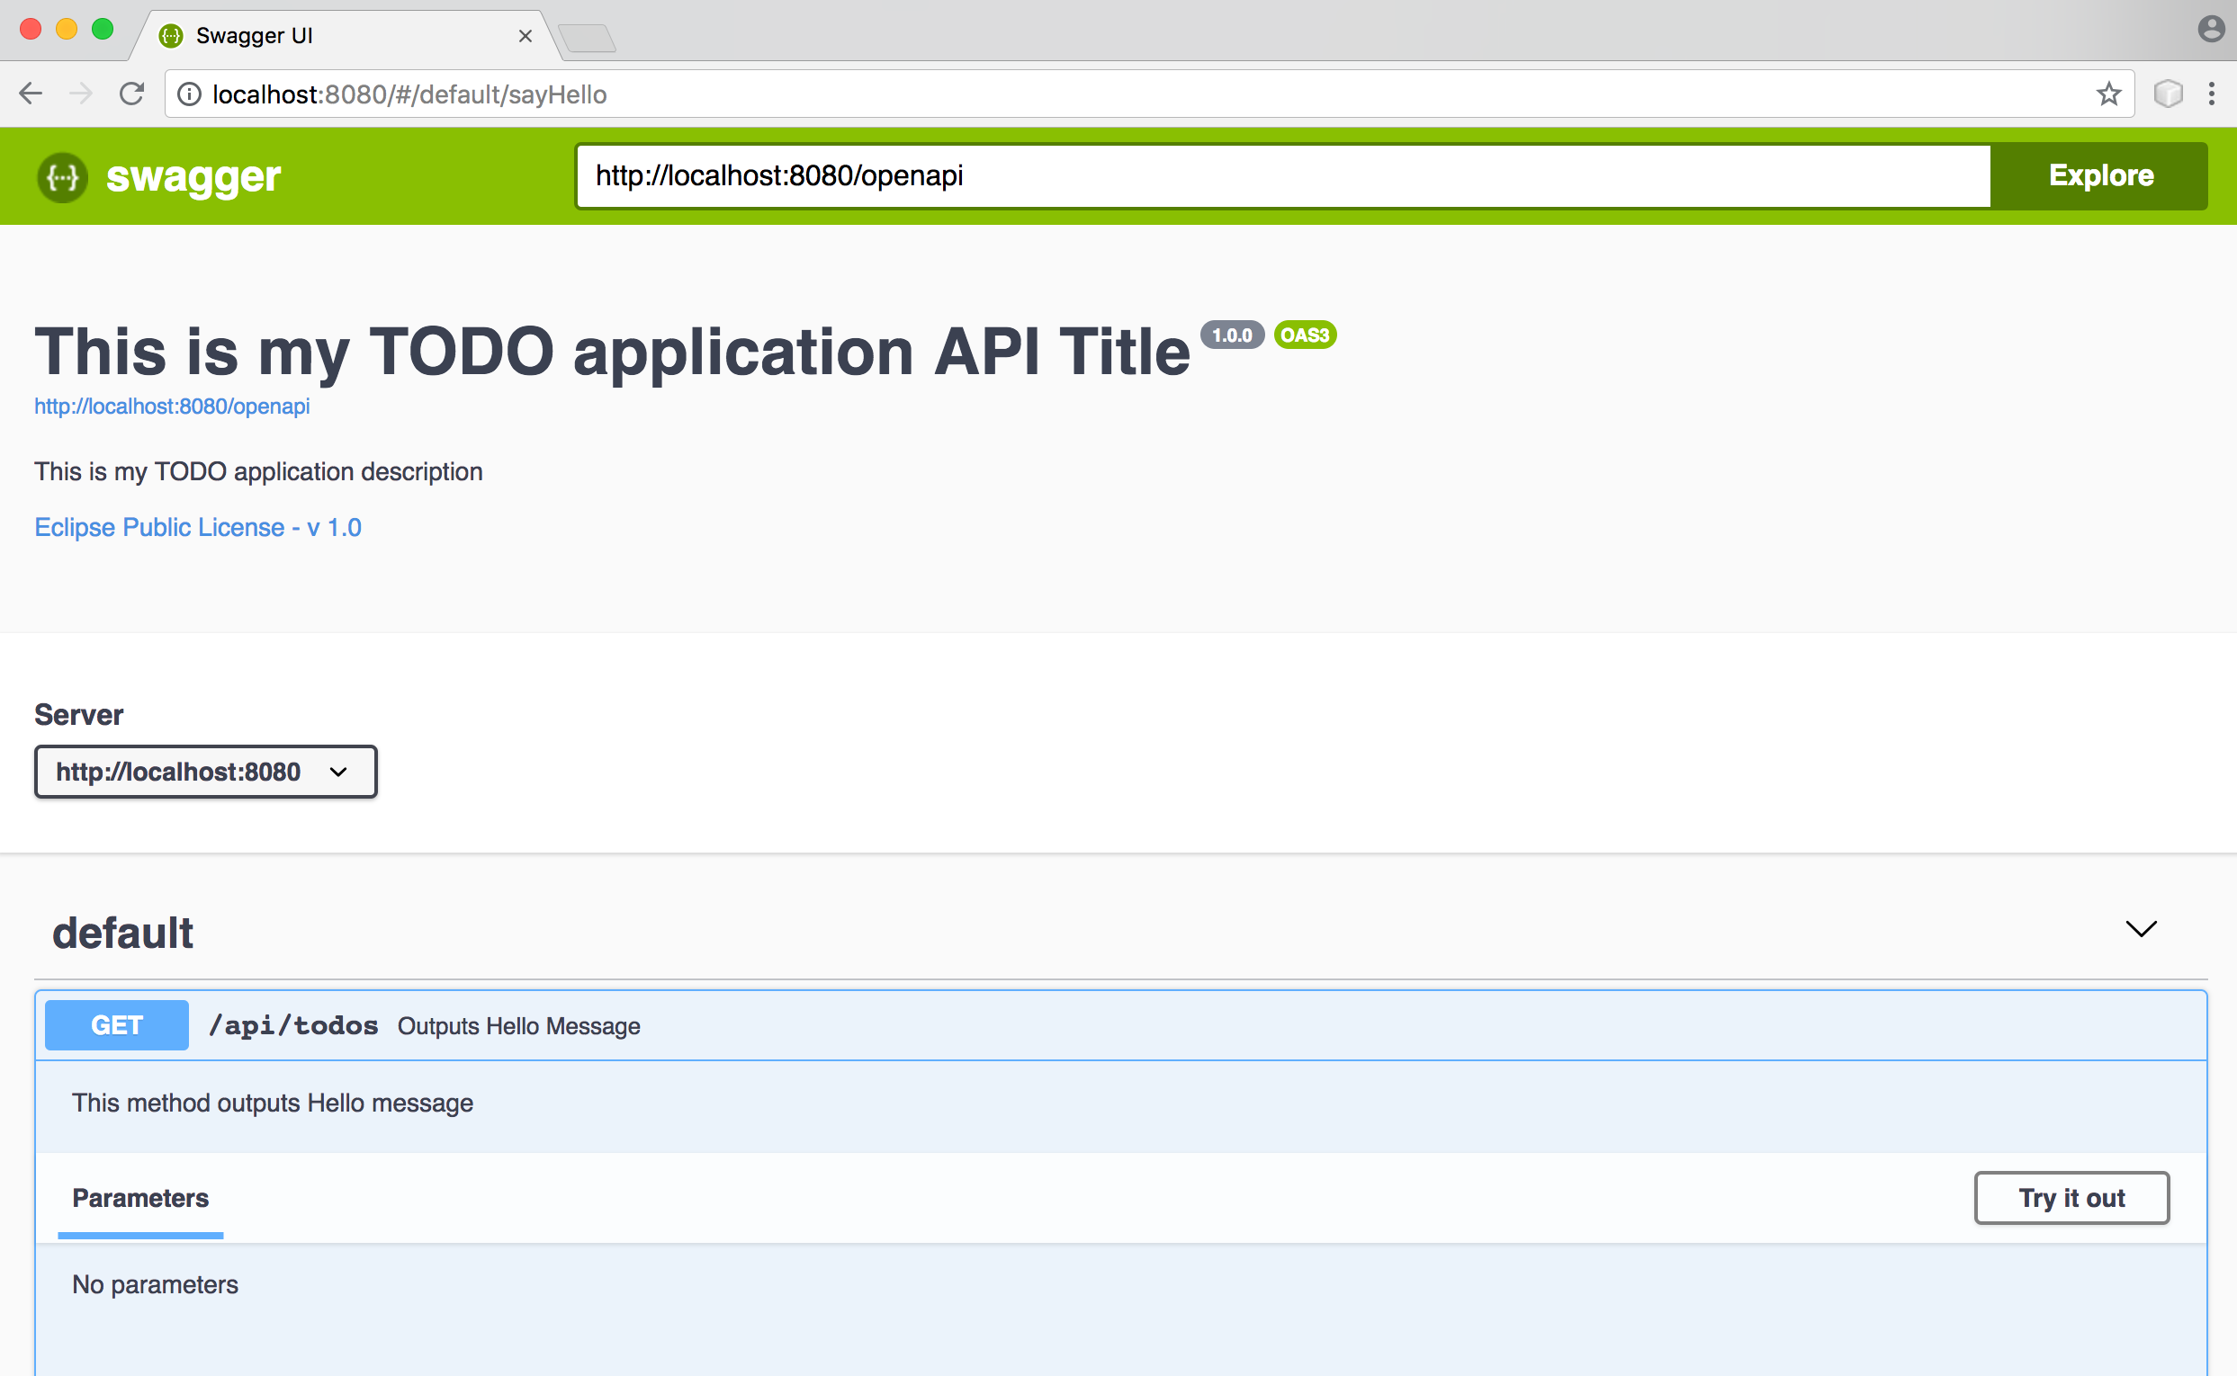Click the Swagger logo icon
2237x1376 pixels.
point(64,175)
